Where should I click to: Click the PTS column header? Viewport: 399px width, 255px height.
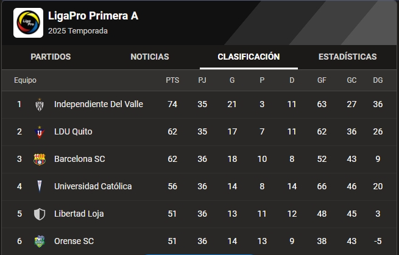coord(172,80)
